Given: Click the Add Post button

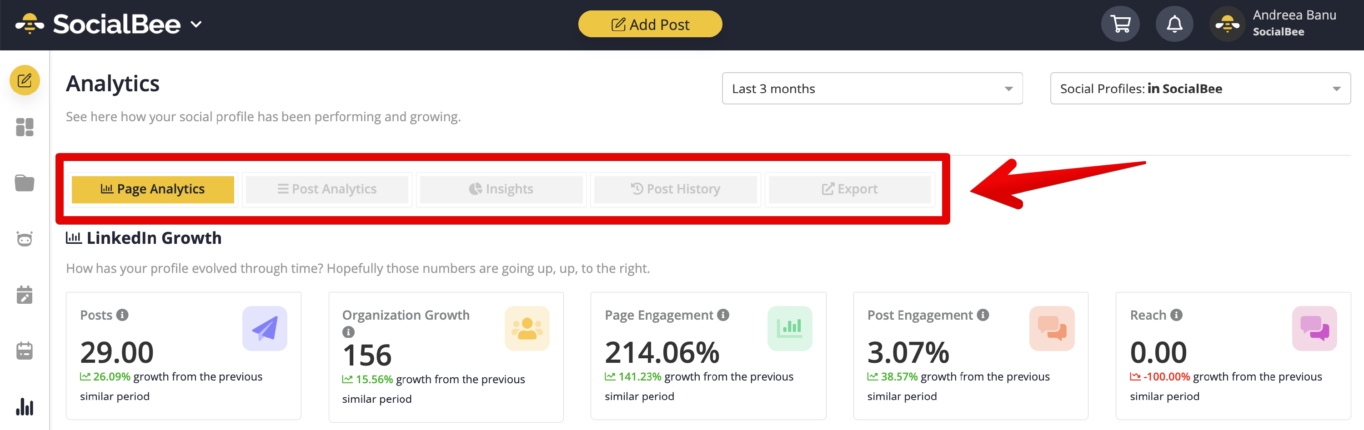Looking at the screenshot, I should pos(650,25).
